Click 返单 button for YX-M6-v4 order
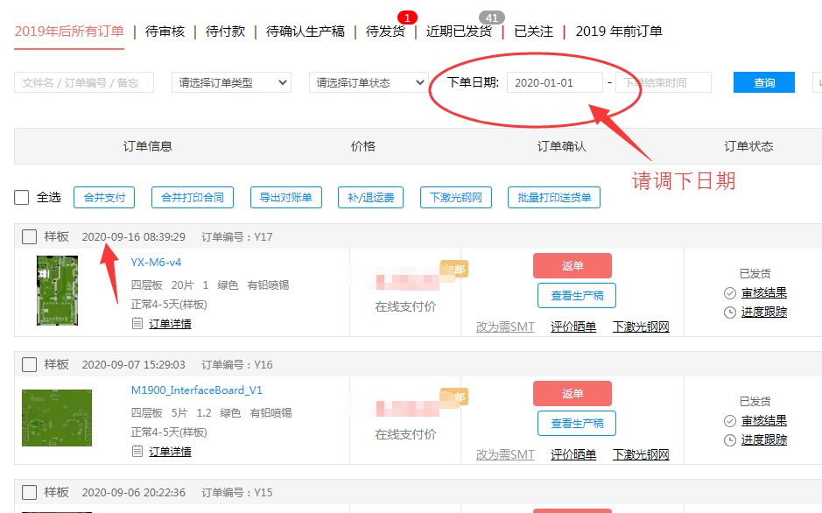 click(x=572, y=265)
